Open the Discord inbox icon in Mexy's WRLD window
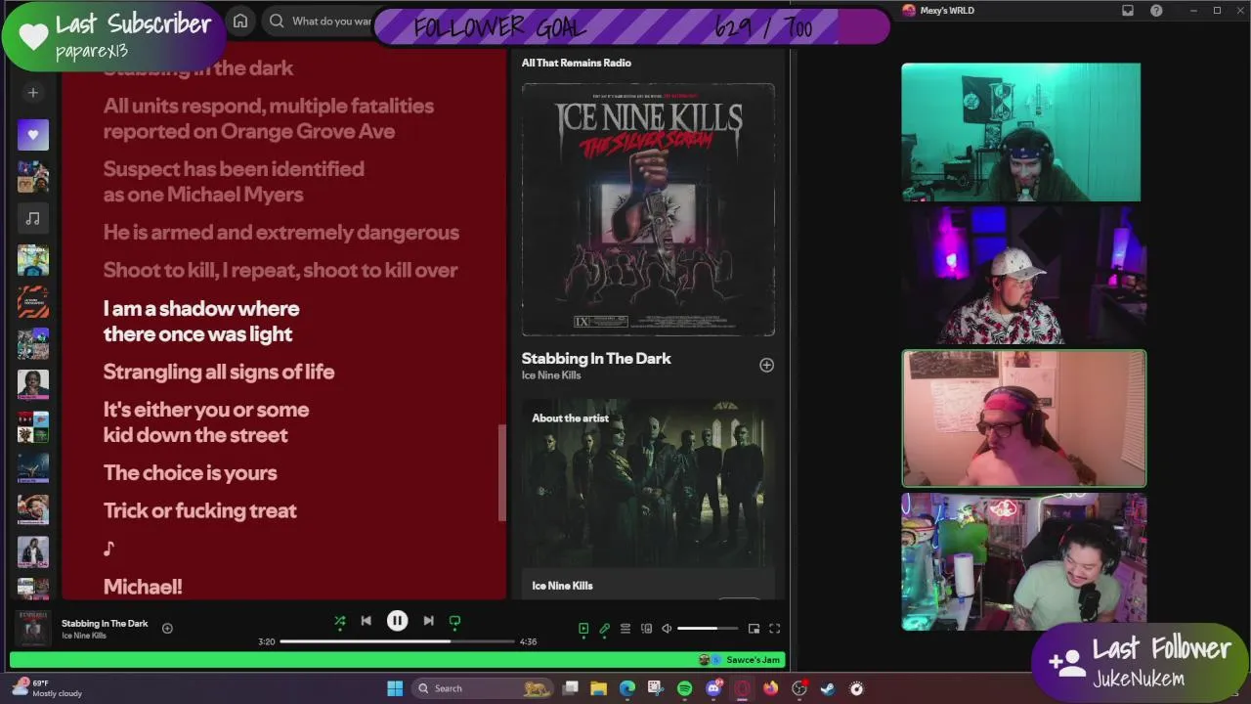This screenshot has width=1251, height=704. tap(1128, 11)
